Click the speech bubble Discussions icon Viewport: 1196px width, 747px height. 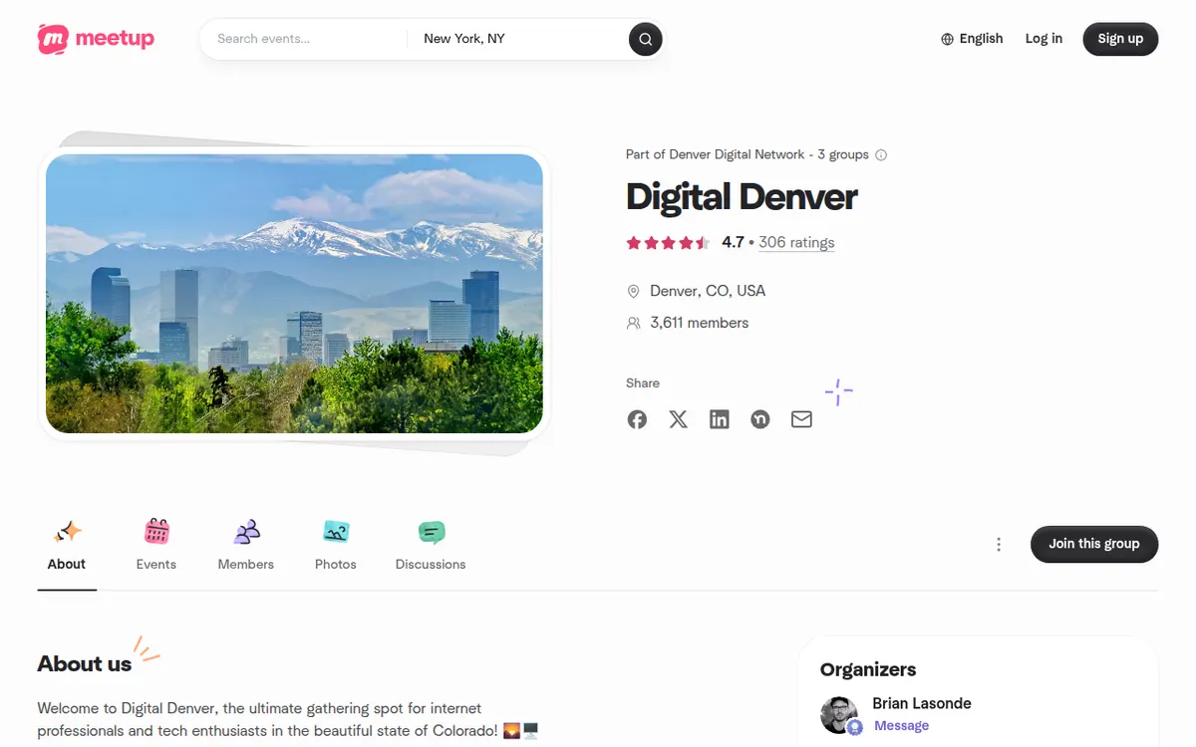tap(431, 531)
